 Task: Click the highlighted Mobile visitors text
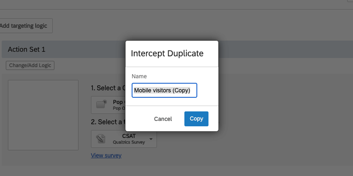pos(152,90)
